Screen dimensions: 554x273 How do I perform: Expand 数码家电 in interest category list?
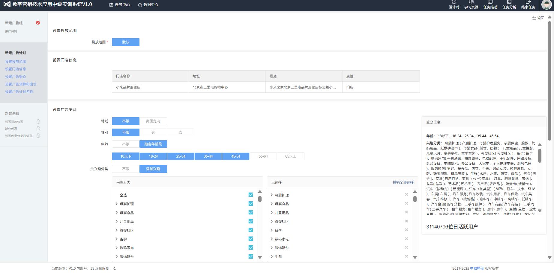117,248
